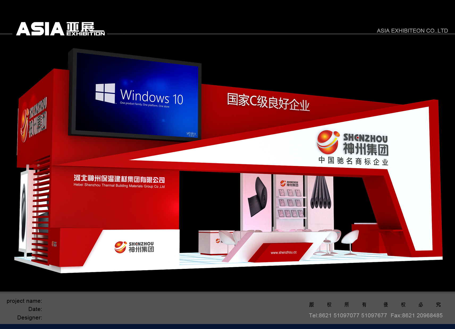Screen dimensions: 455x329
Task: Click 'Hebei Shenzhou Thermal Building Materials Group' text
Action: pyautogui.click(x=119, y=186)
